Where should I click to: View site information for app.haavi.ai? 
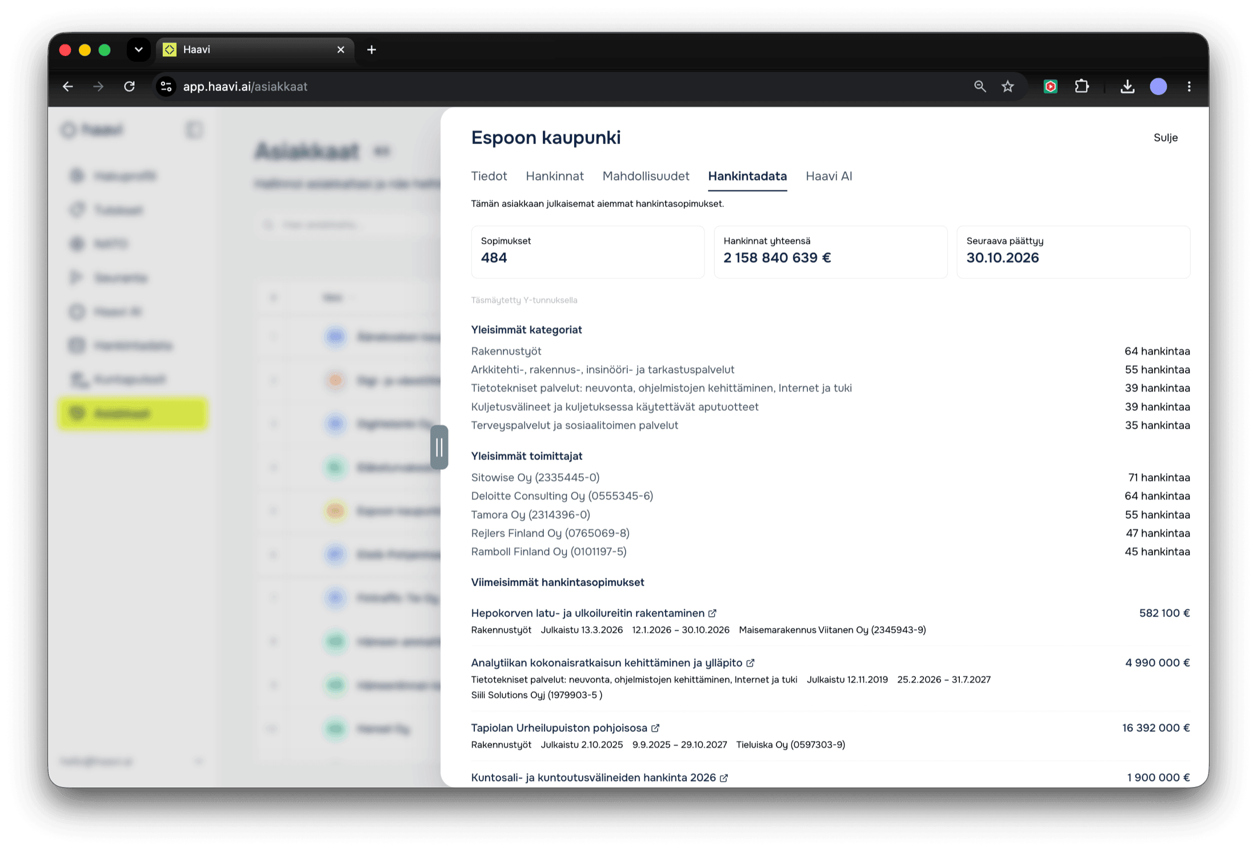[166, 86]
